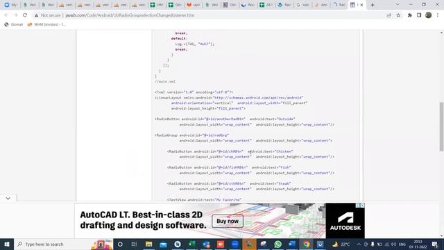Switch to the WordPress 'Rac' tab
This screenshot has height=250, width=444.
click(284, 5)
